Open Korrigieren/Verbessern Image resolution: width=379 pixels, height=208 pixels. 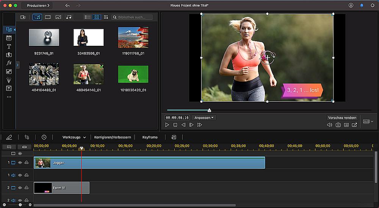[x=113, y=137]
